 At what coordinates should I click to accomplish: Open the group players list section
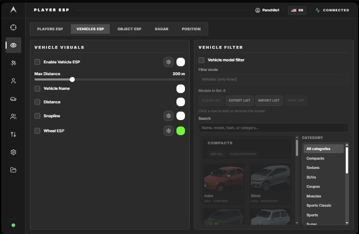click(13, 117)
